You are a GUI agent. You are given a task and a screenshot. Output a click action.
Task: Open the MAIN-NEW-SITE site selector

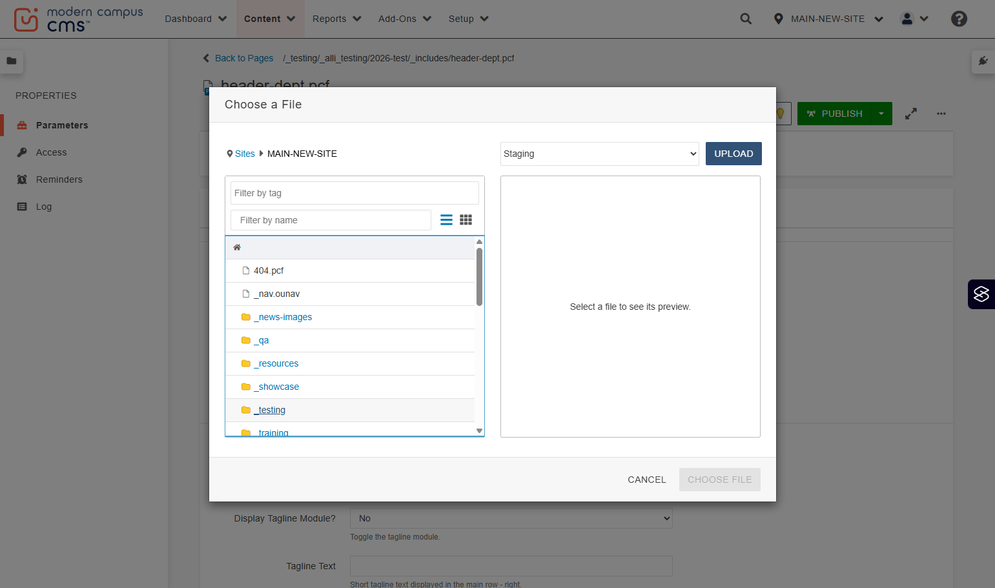pyautogui.click(x=828, y=19)
